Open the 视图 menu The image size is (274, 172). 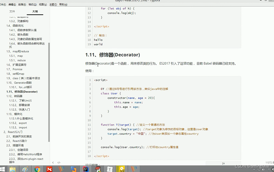(x=43, y=5)
